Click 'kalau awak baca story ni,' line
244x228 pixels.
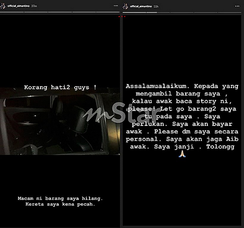[182, 101]
